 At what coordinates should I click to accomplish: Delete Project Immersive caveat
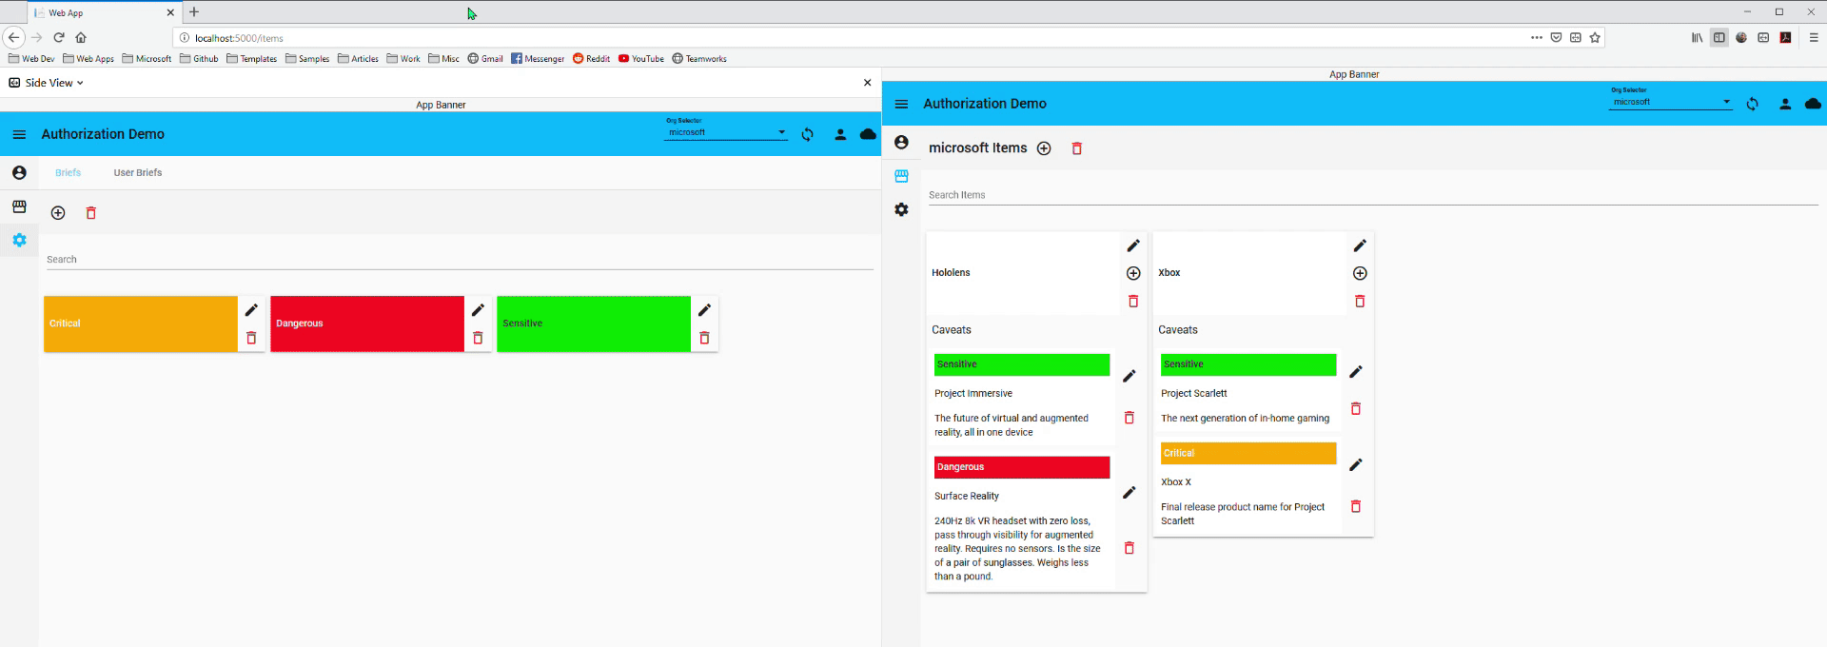click(x=1130, y=418)
